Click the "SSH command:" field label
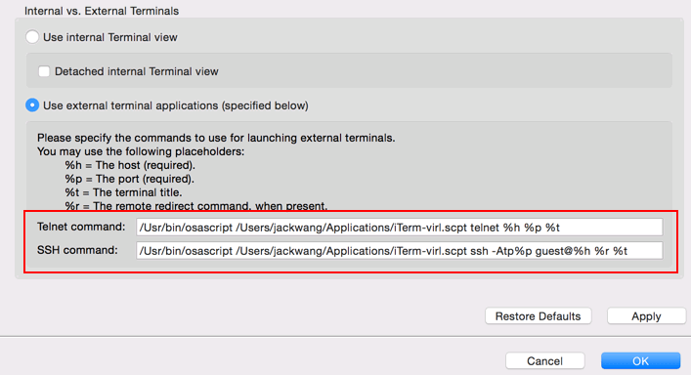Screen dimensions: 691x375 coord(77,250)
